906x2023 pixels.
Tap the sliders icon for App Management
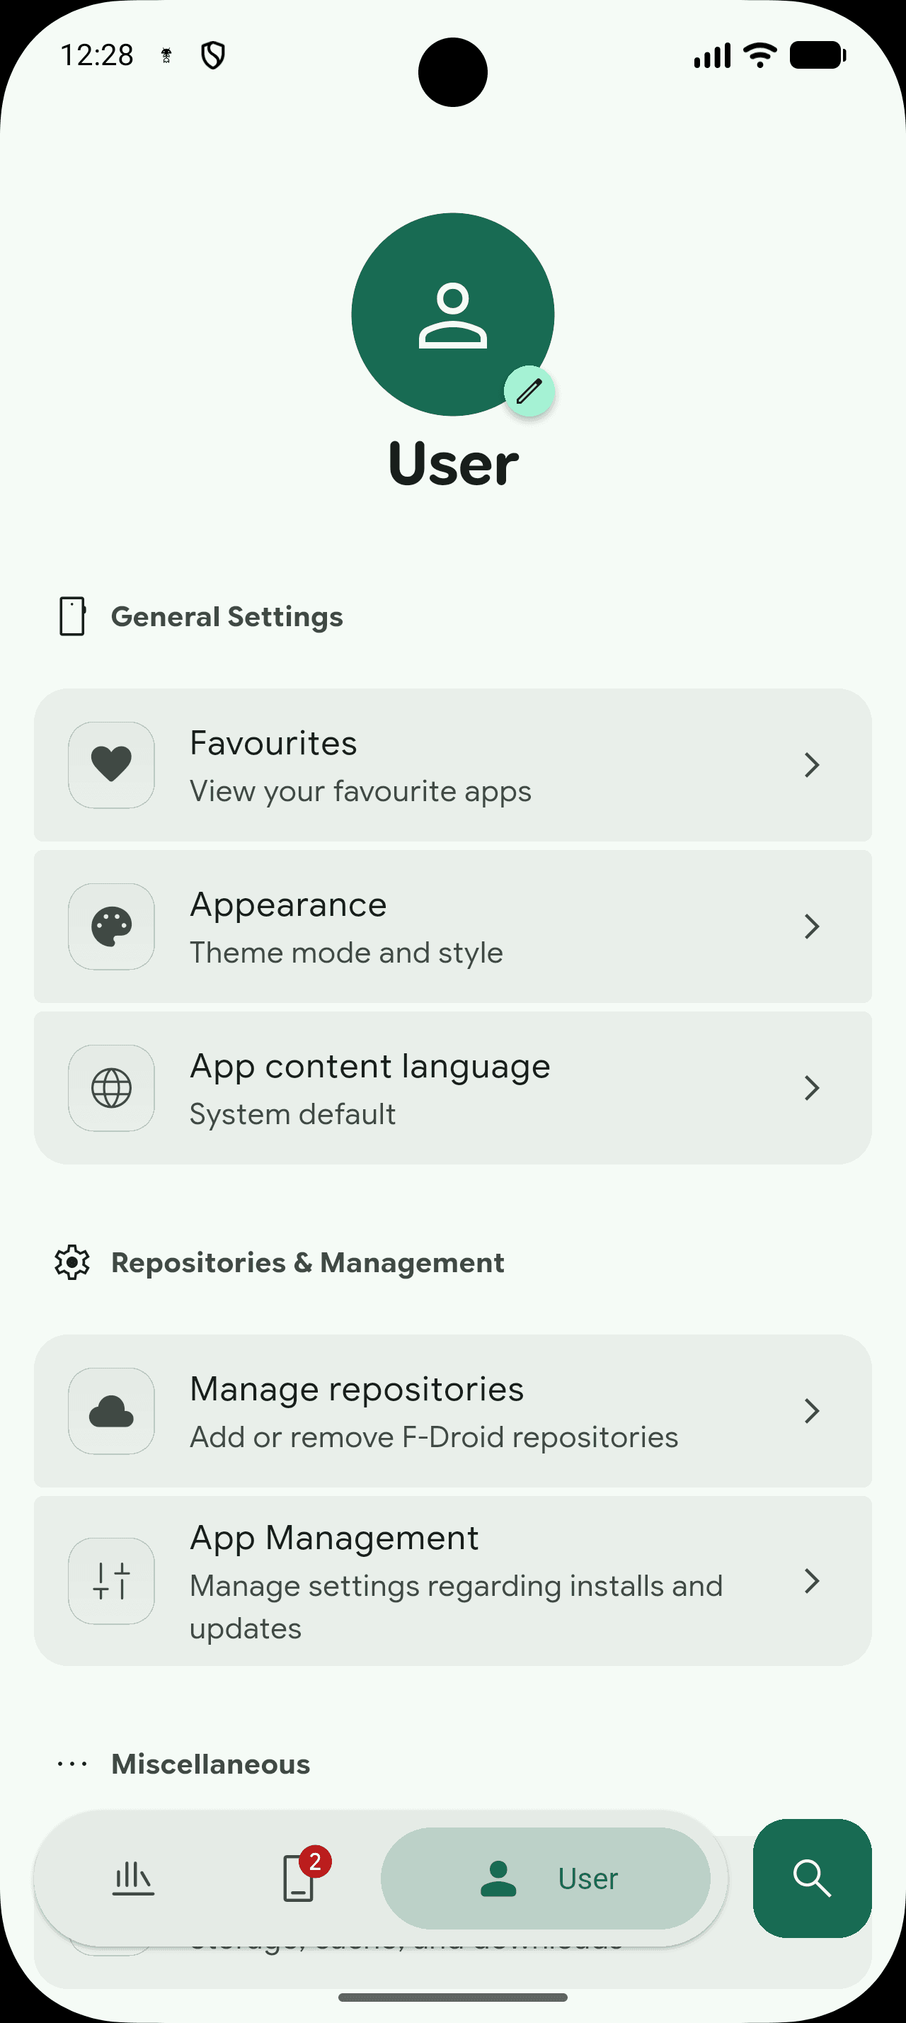click(x=111, y=1581)
